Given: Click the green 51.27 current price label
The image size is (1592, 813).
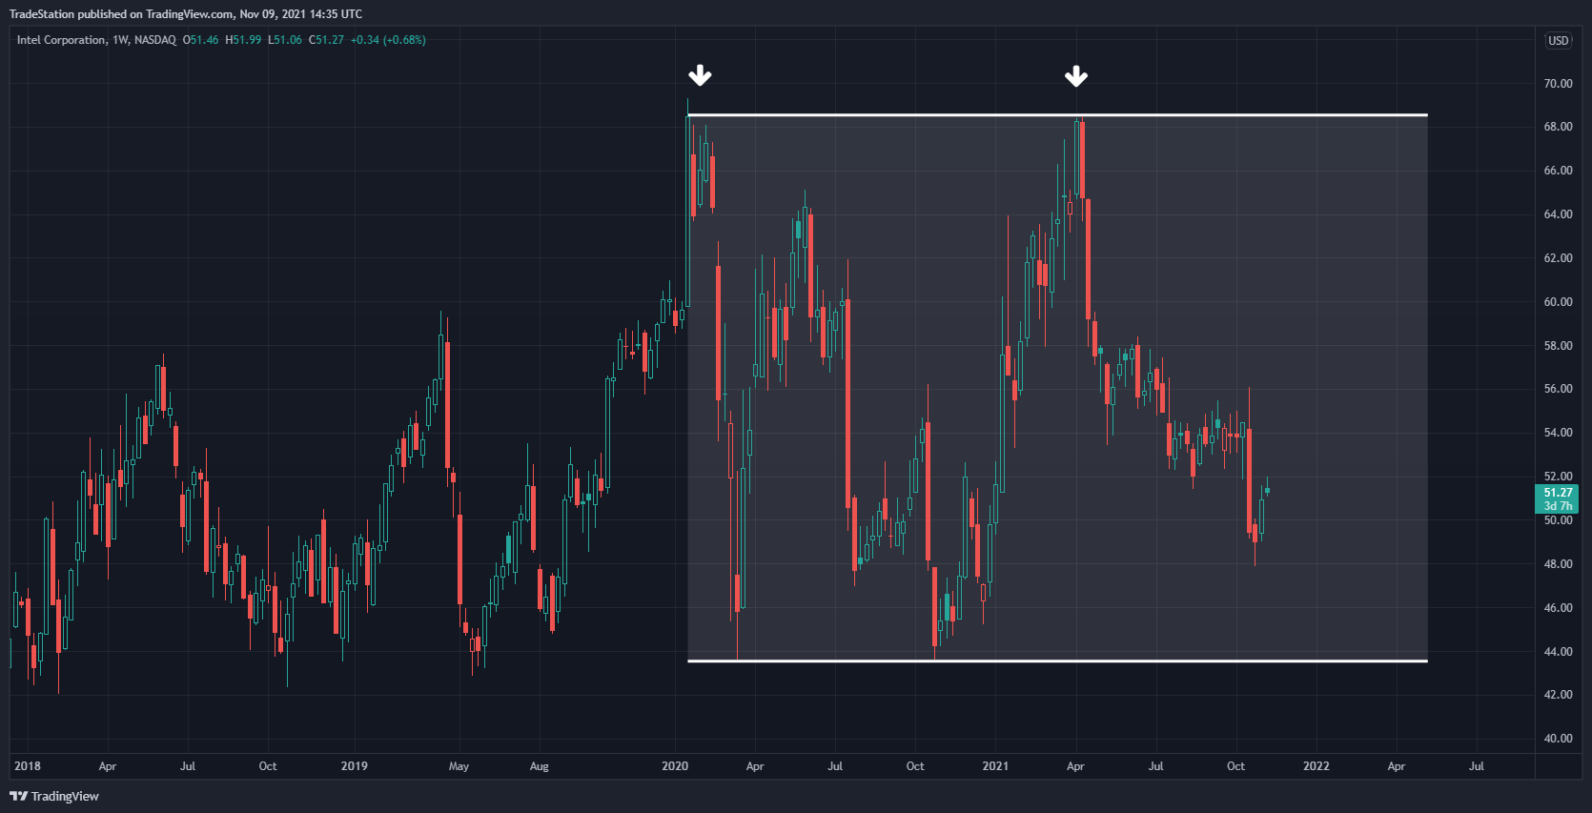Looking at the screenshot, I should (x=1558, y=493).
